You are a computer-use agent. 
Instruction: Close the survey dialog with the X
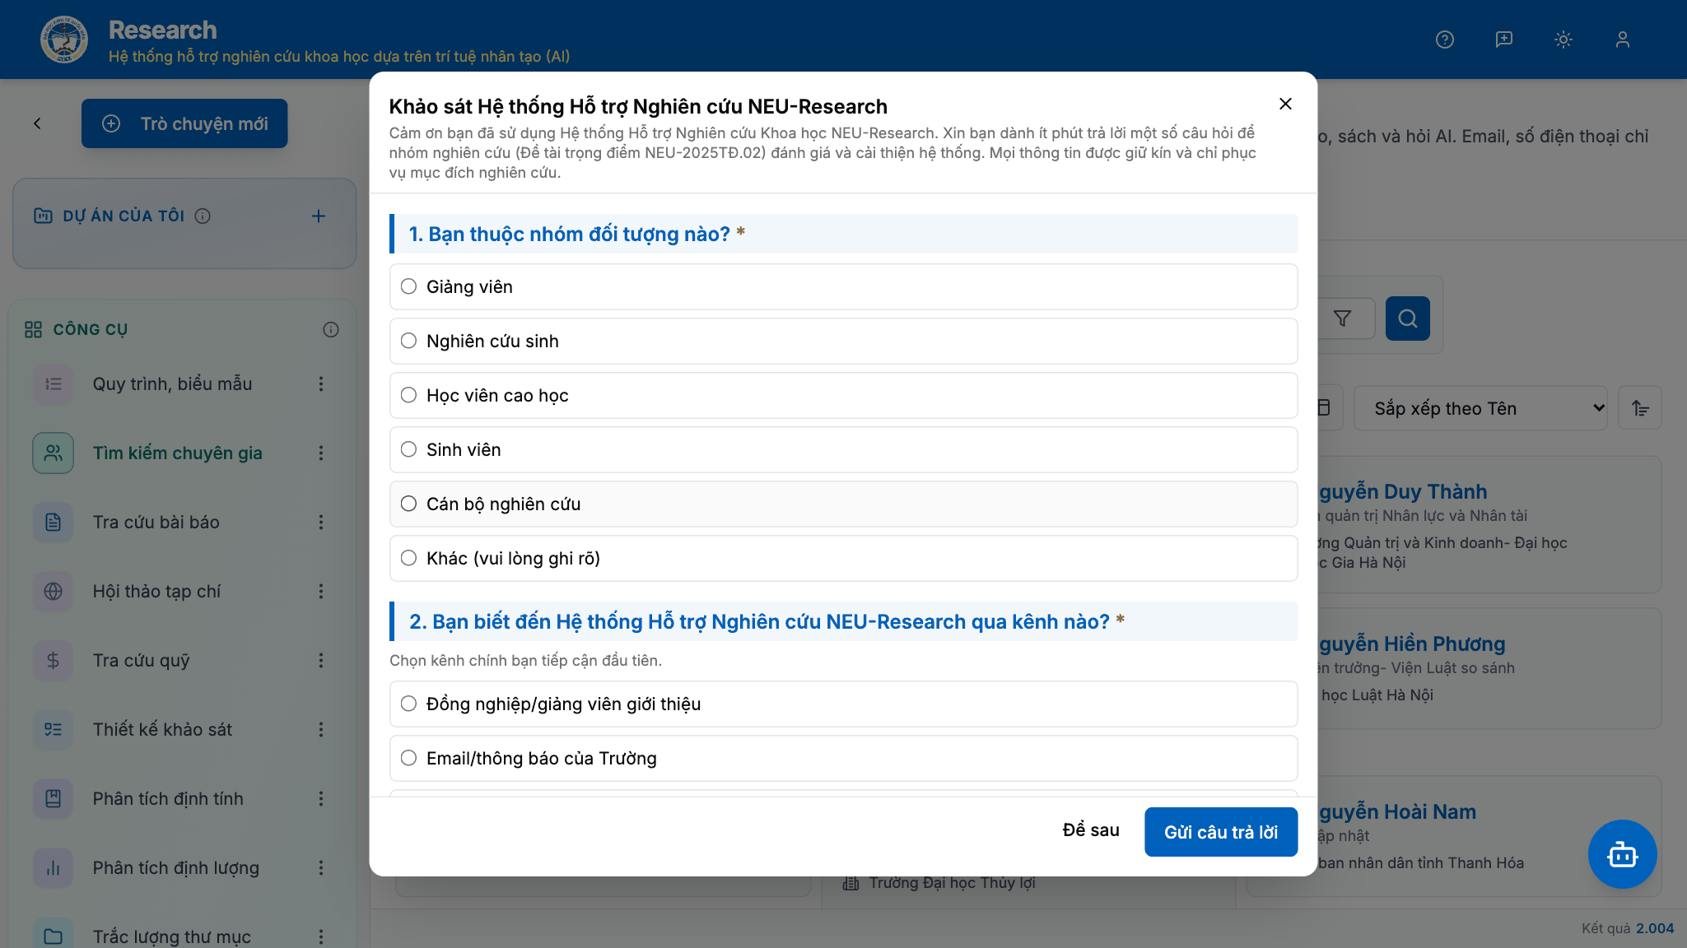coord(1285,104)
